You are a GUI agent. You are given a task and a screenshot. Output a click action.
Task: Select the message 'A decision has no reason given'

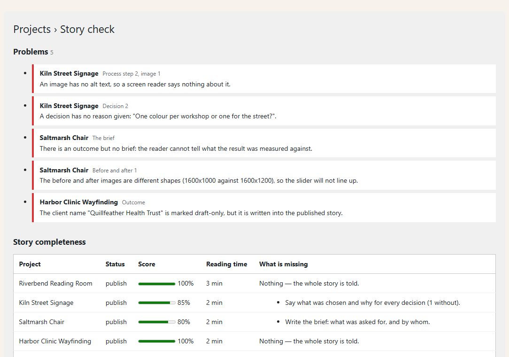click(x=158, y=116)
